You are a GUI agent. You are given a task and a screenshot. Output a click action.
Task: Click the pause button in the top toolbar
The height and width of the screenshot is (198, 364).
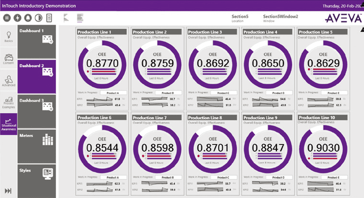pyautogui.click(x=7, y=18)
